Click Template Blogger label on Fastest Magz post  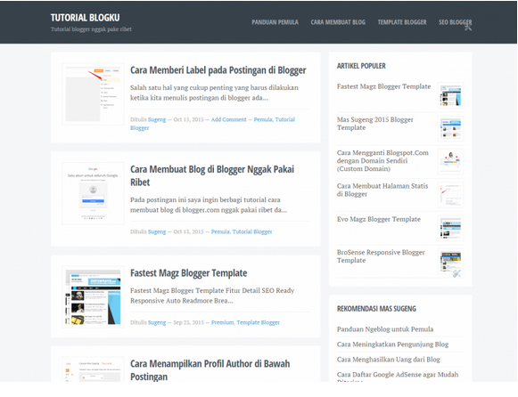(x=258, y=322)
